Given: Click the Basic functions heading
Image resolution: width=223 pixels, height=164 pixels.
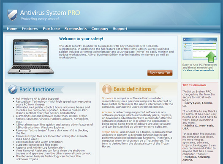Looking at the screenshot, I should click(37, 90).
